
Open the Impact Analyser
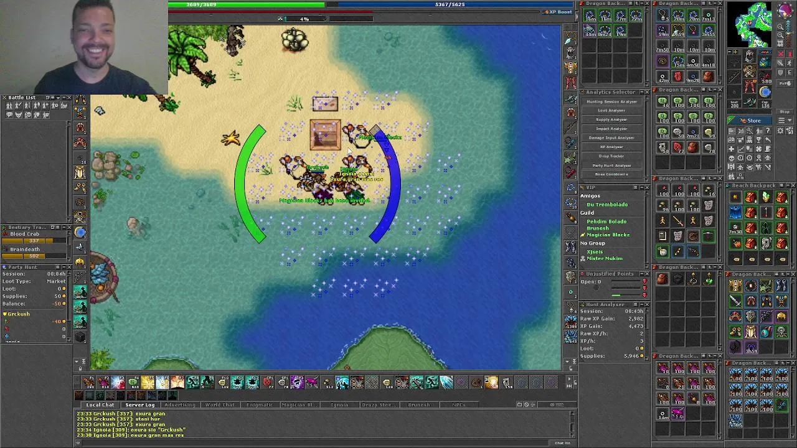tap(612, 129)
